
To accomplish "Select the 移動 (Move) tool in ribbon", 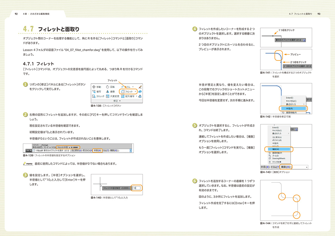I will (x=96, y=87).
